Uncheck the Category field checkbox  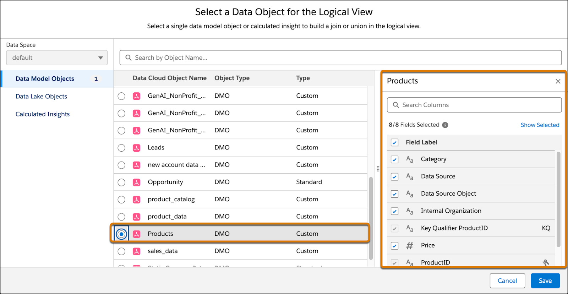[394, 159]
